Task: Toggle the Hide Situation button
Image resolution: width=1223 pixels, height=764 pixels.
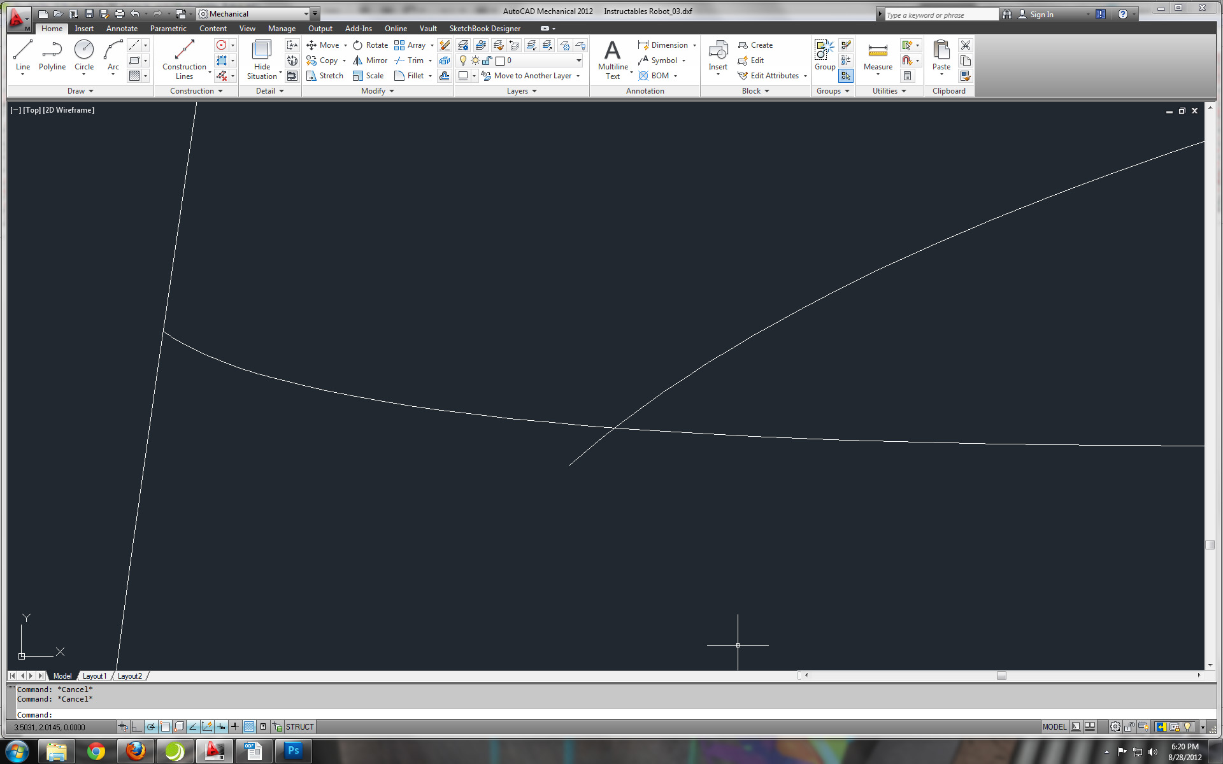Action: 261,60
